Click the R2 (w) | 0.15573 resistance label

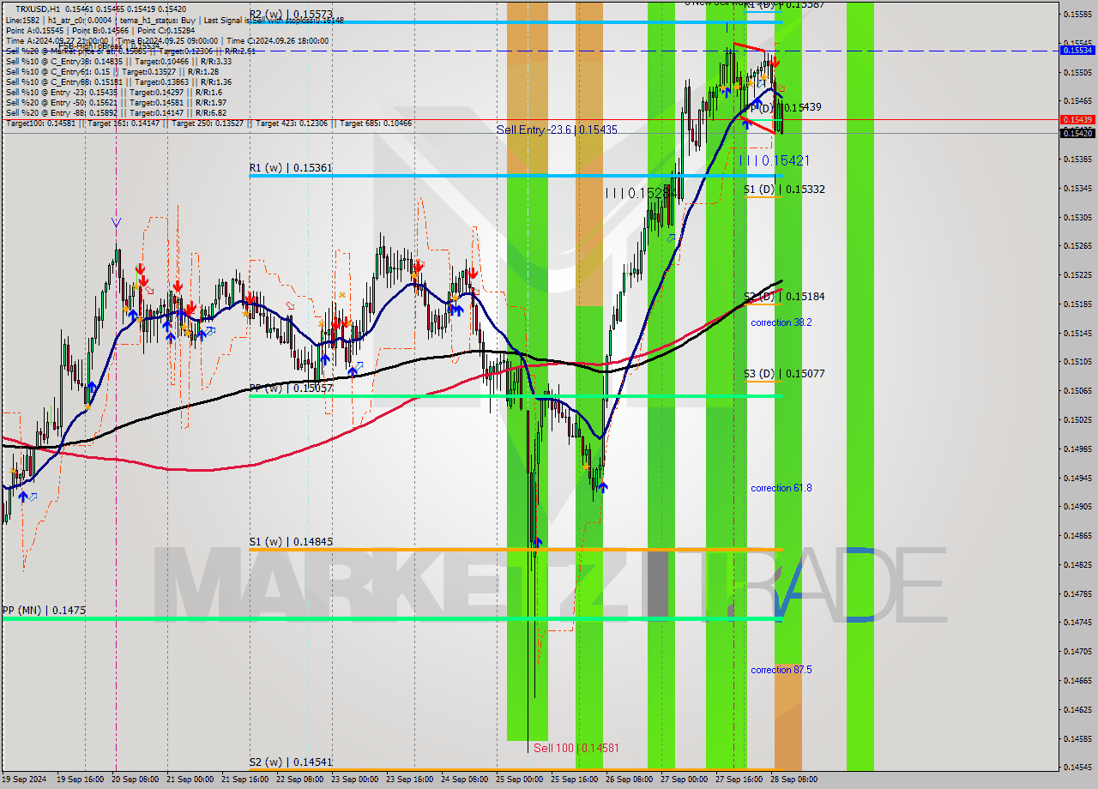click(292, 14)
